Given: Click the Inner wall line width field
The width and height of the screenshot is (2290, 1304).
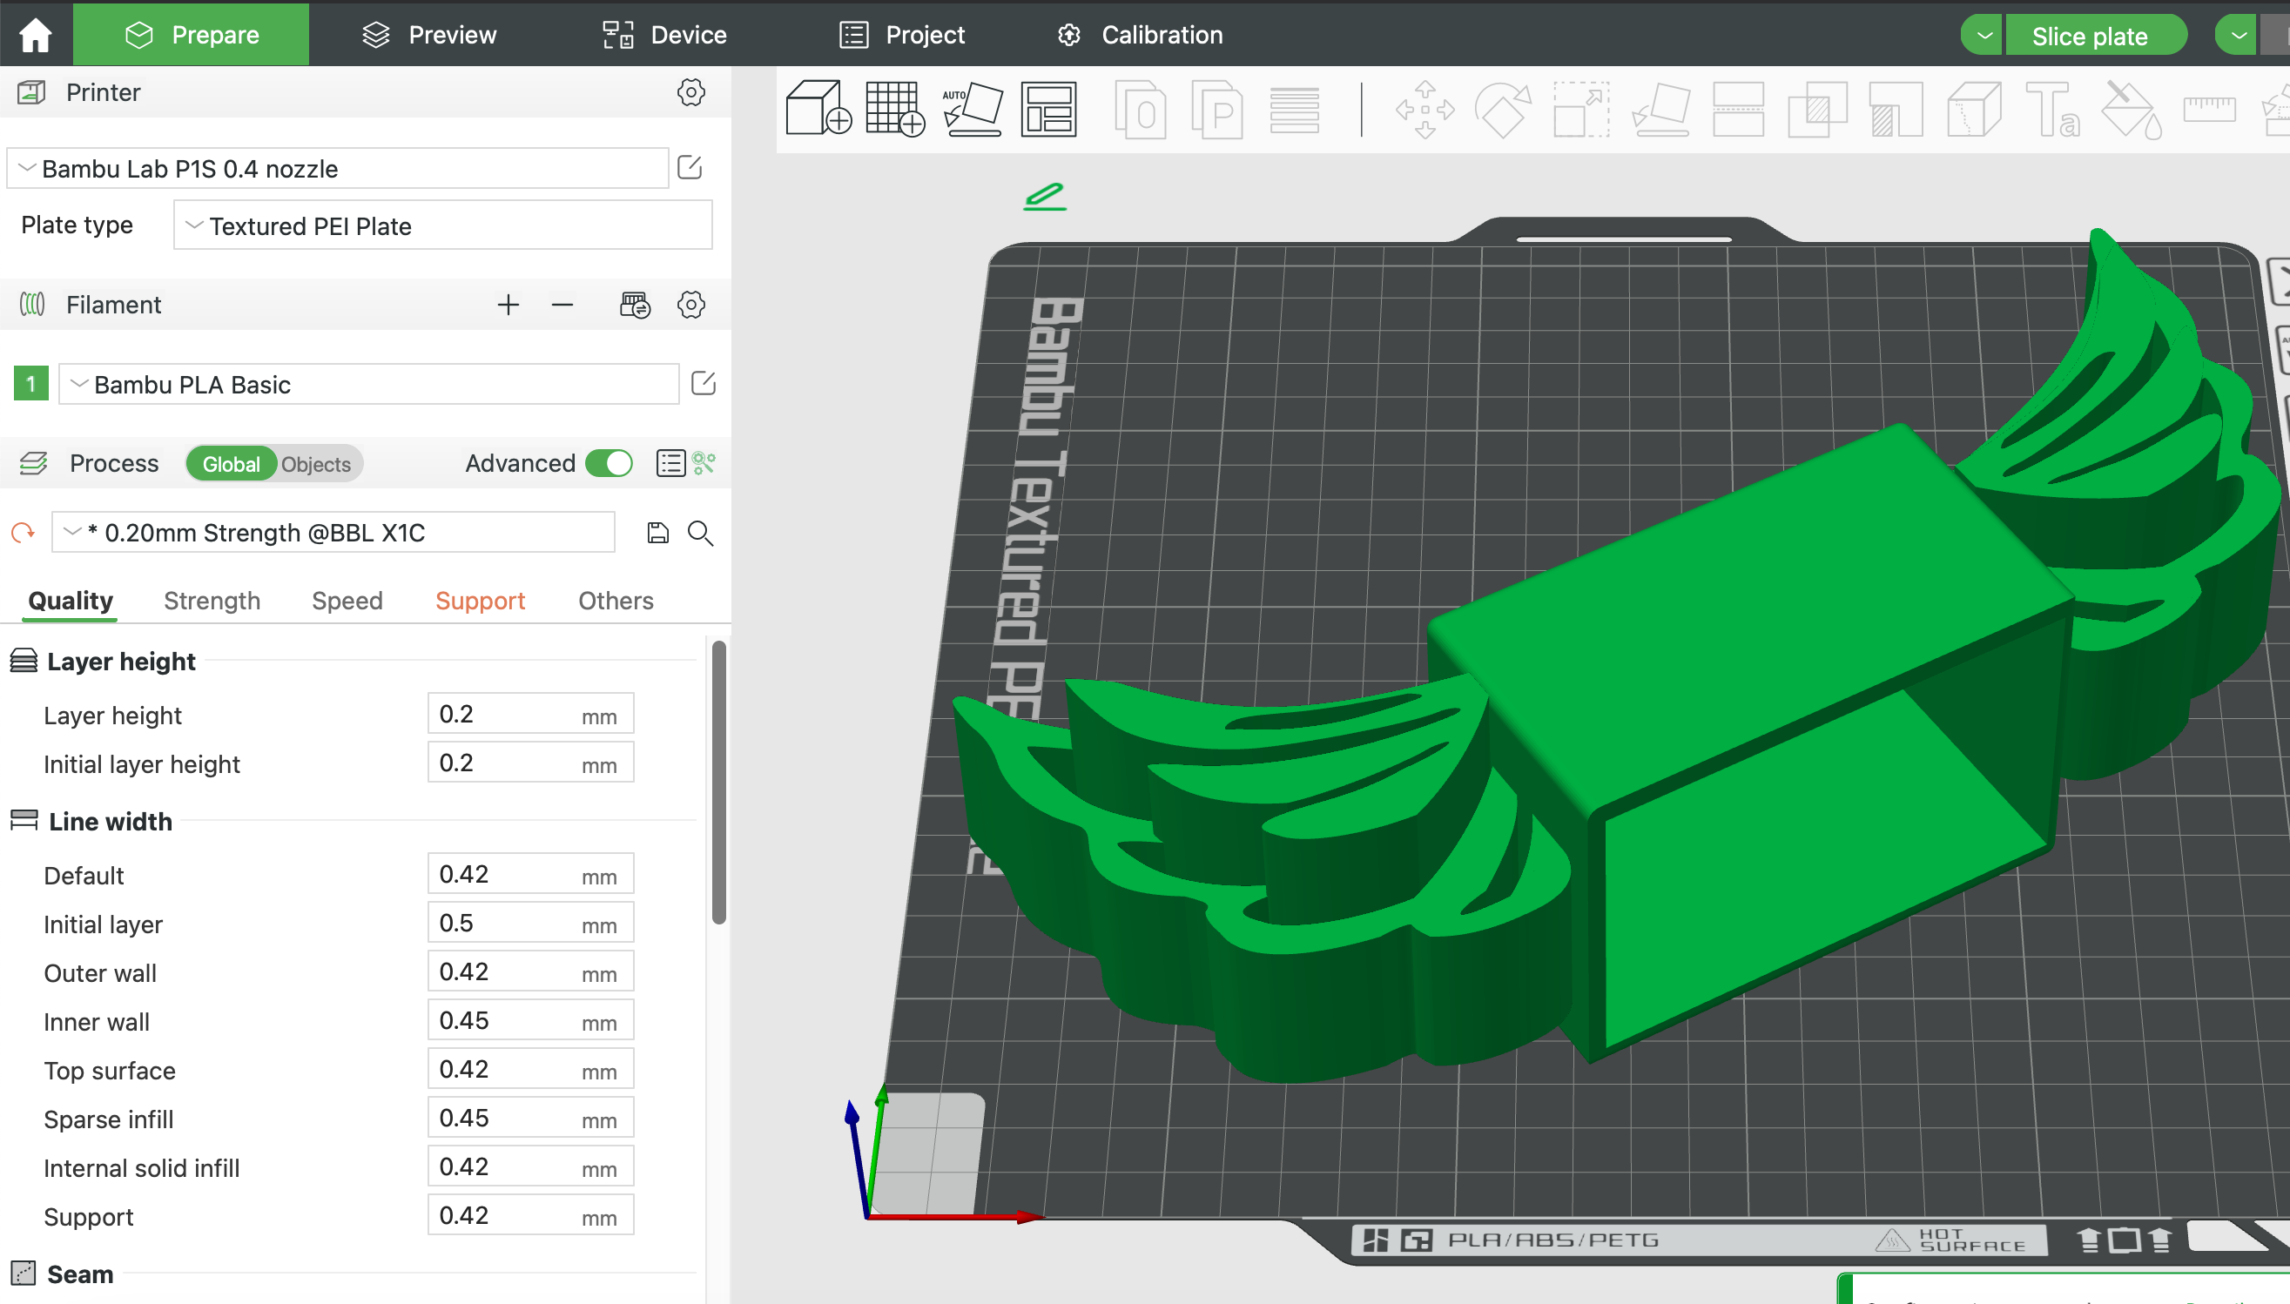Looking at the screenshot, I should click(x=530, y=1020).
